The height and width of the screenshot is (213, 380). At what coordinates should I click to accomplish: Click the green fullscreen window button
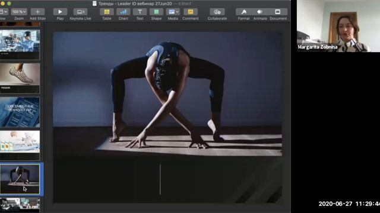(x=9, y=4)
